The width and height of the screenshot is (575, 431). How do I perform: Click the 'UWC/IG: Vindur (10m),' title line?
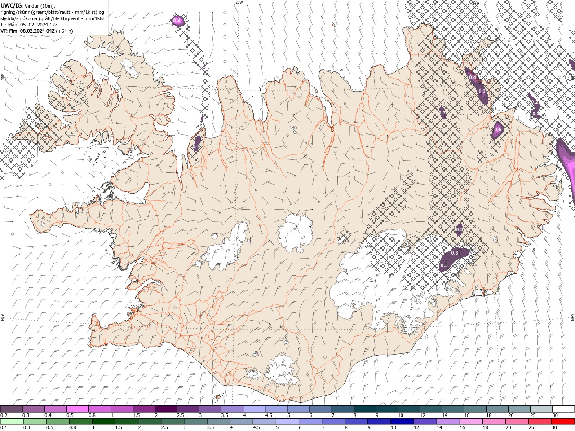(28, 5)
